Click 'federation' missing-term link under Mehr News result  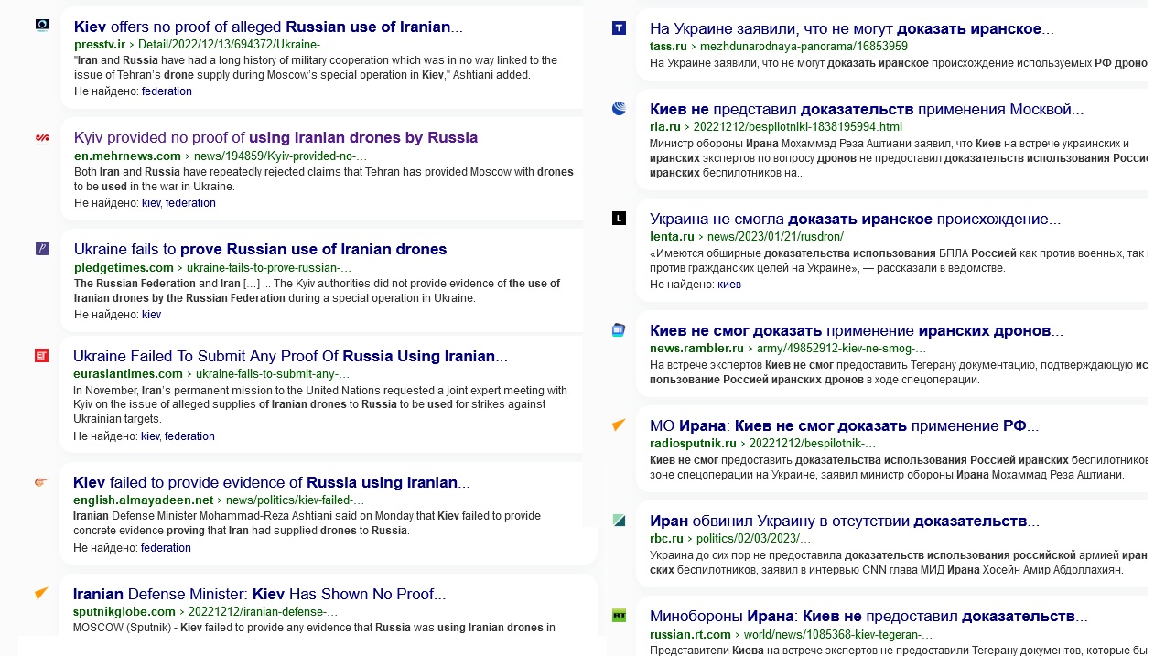pos(190,203)
